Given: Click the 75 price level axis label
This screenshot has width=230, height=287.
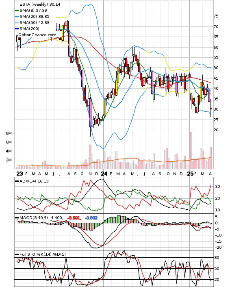Looking at the screenshot, I should tap(216, 16).
